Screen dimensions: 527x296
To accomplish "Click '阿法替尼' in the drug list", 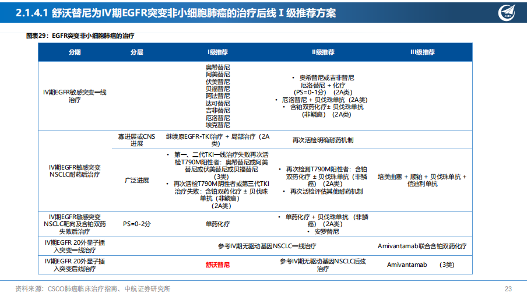I will (218, 96).
